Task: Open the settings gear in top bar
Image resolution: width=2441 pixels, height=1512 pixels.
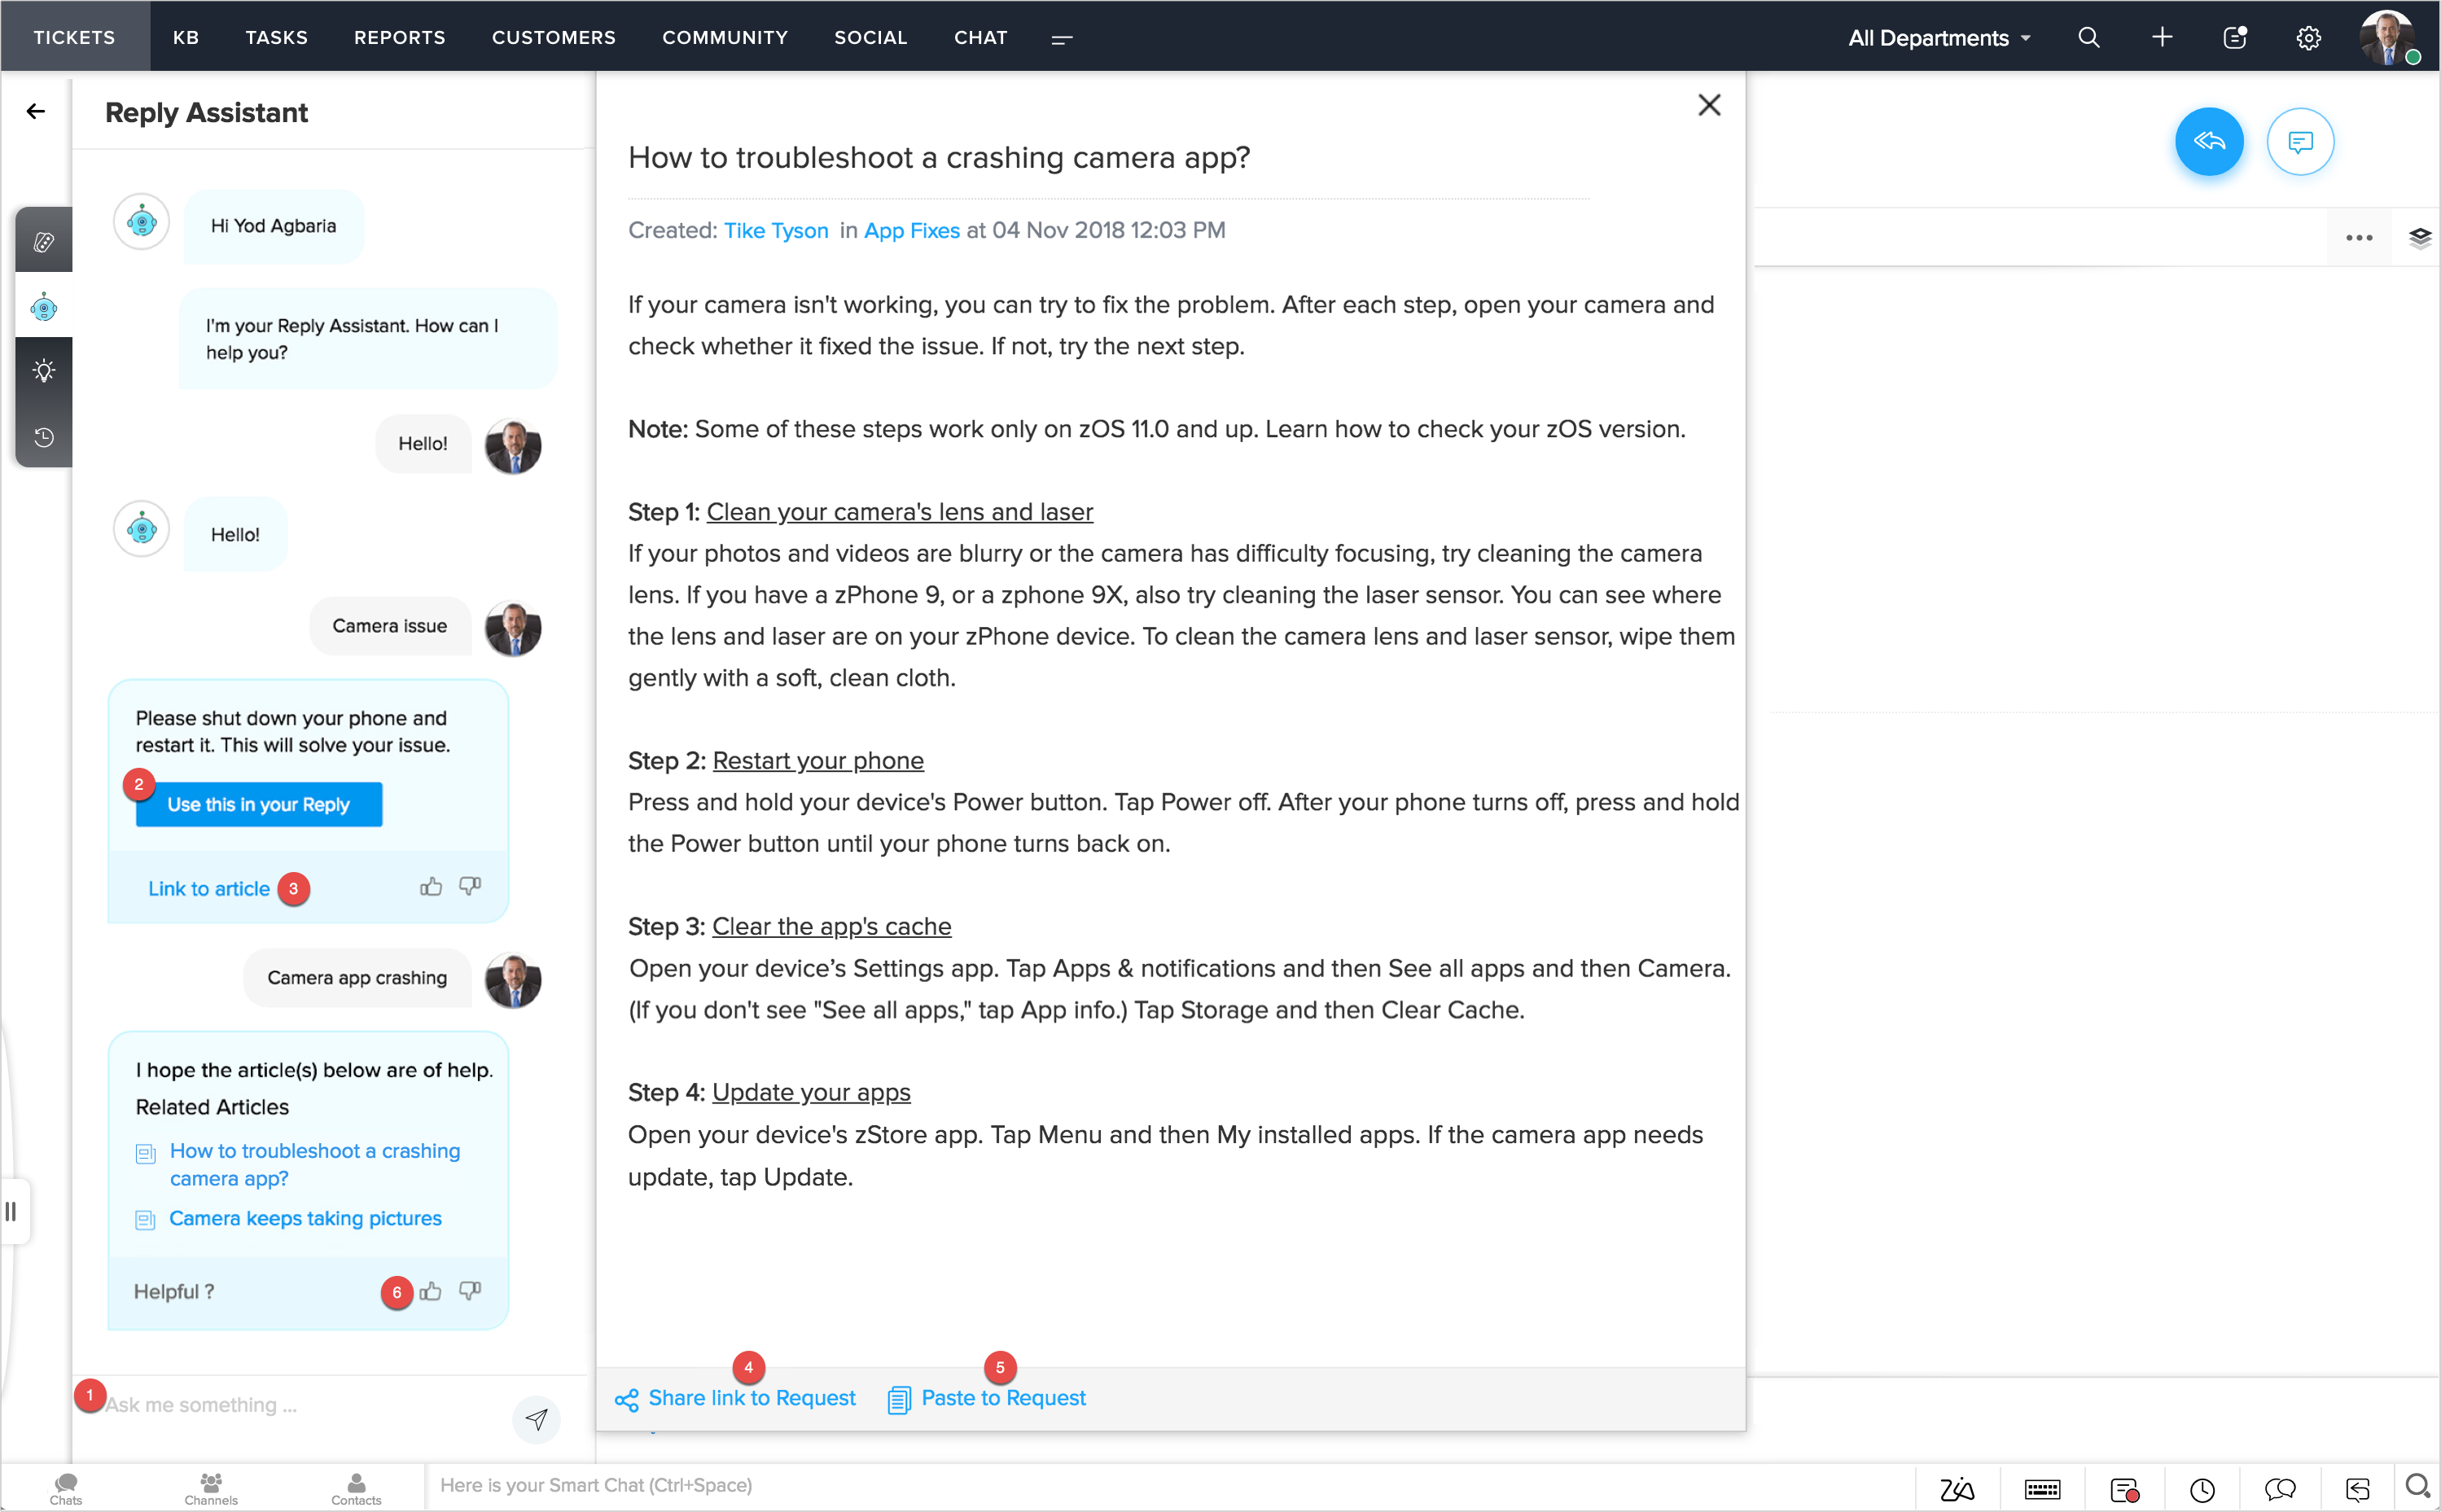Action: click(x=2308, y=38)
